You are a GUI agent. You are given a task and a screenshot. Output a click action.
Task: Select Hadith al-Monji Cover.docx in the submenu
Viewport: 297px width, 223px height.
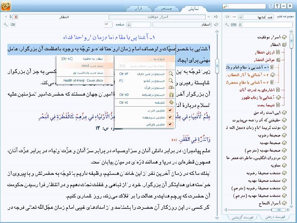pyautogui.click(x=85, y=80)
